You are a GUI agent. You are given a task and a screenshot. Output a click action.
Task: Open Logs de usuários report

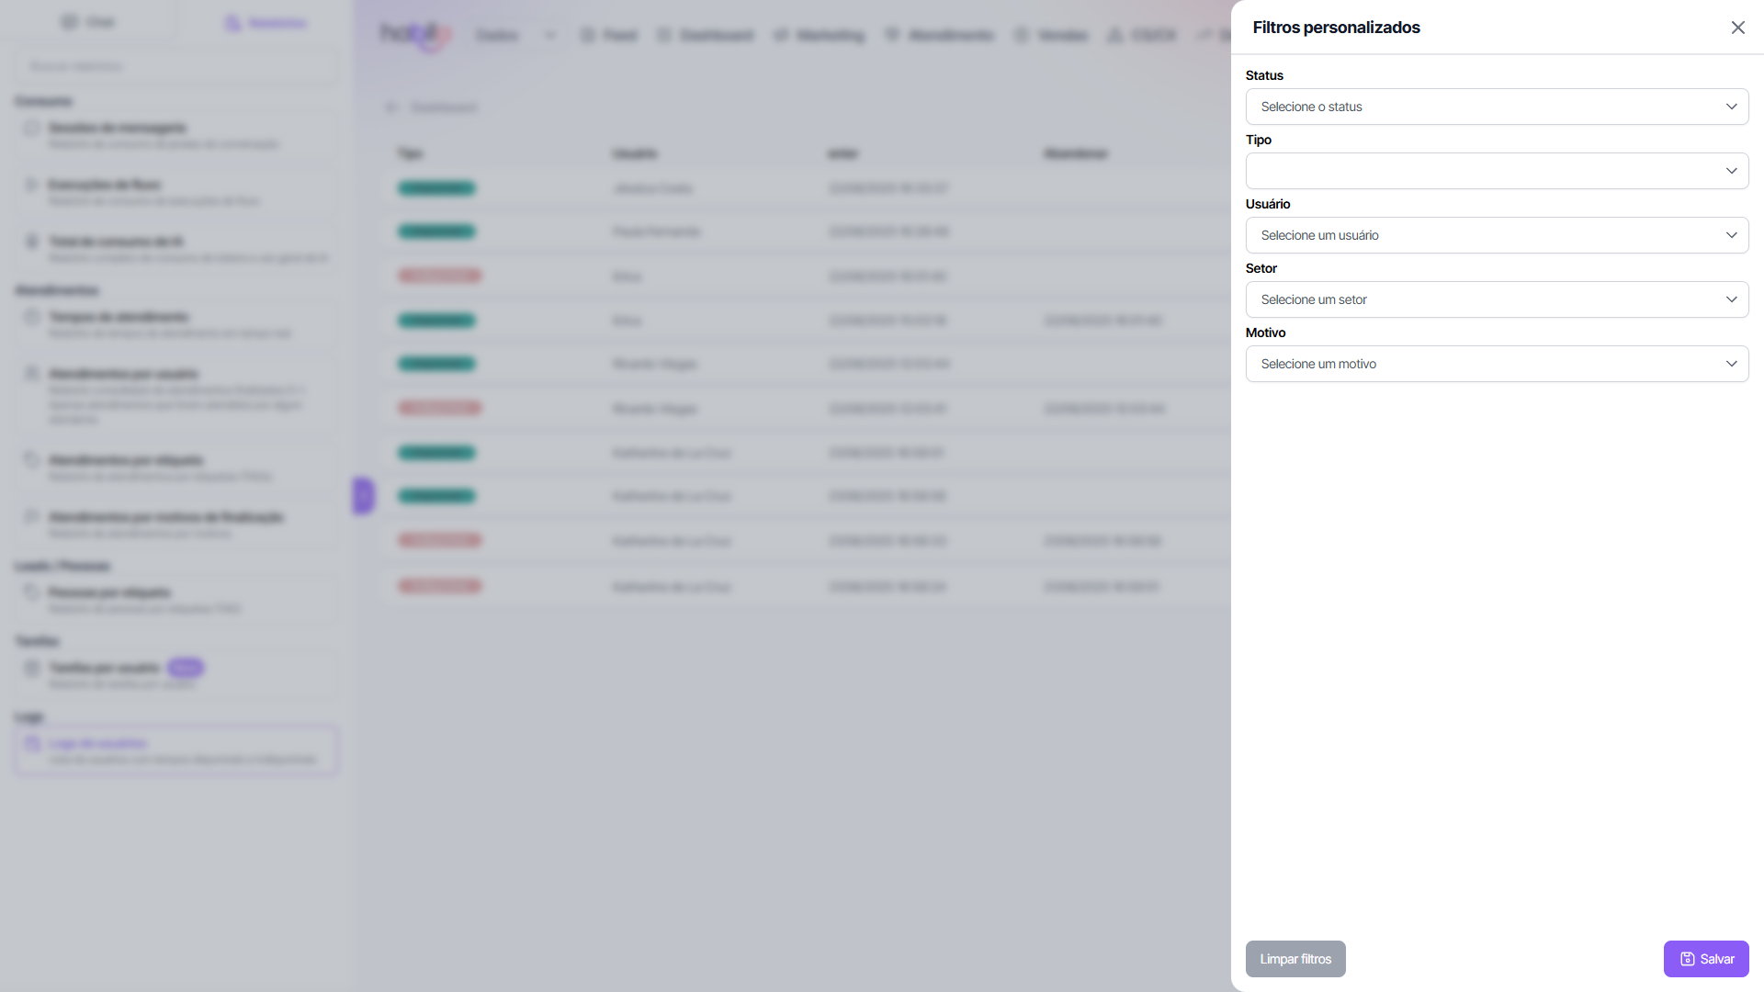click(x=175, y=750)
